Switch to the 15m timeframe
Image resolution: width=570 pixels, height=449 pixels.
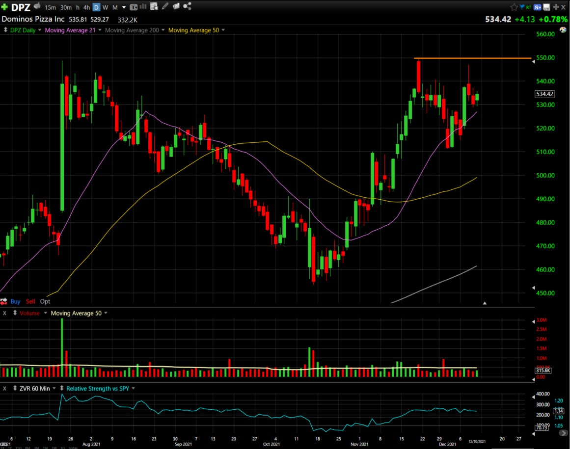pyautogui.click(x=50, y=7)
